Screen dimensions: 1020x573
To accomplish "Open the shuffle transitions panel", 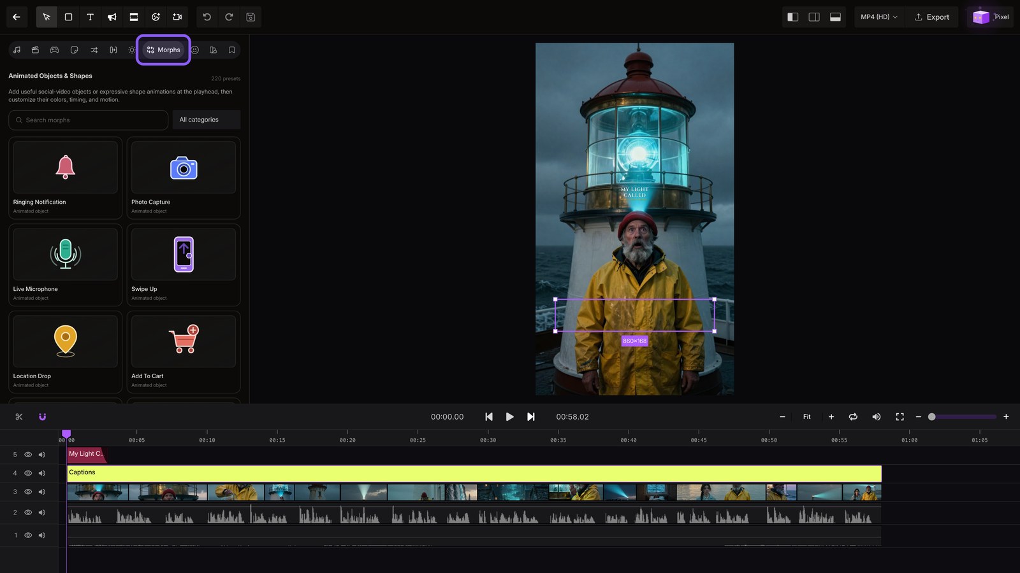I will pyautogui.click(x=94, y=50).
